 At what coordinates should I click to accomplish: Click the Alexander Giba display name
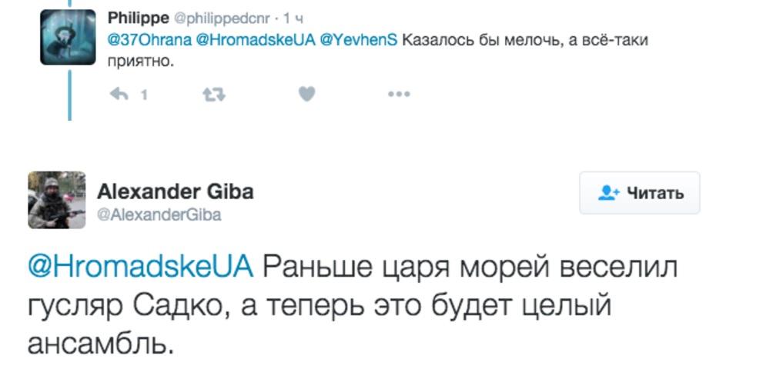(175, 191)
